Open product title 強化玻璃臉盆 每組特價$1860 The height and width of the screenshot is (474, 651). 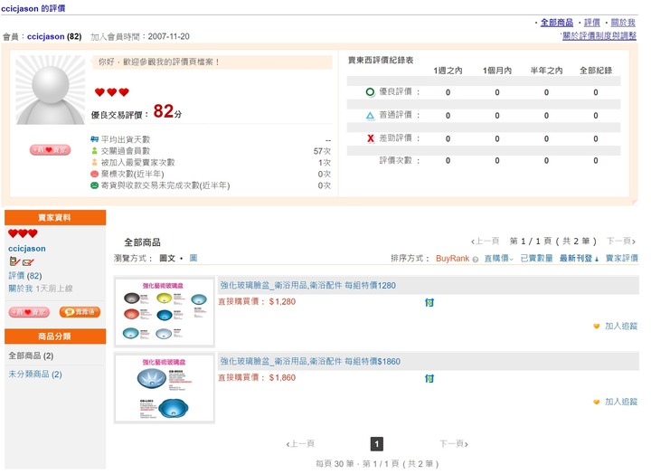310,362
